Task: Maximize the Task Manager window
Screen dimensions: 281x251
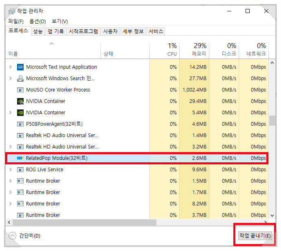Action: click(x=248, y=11)
